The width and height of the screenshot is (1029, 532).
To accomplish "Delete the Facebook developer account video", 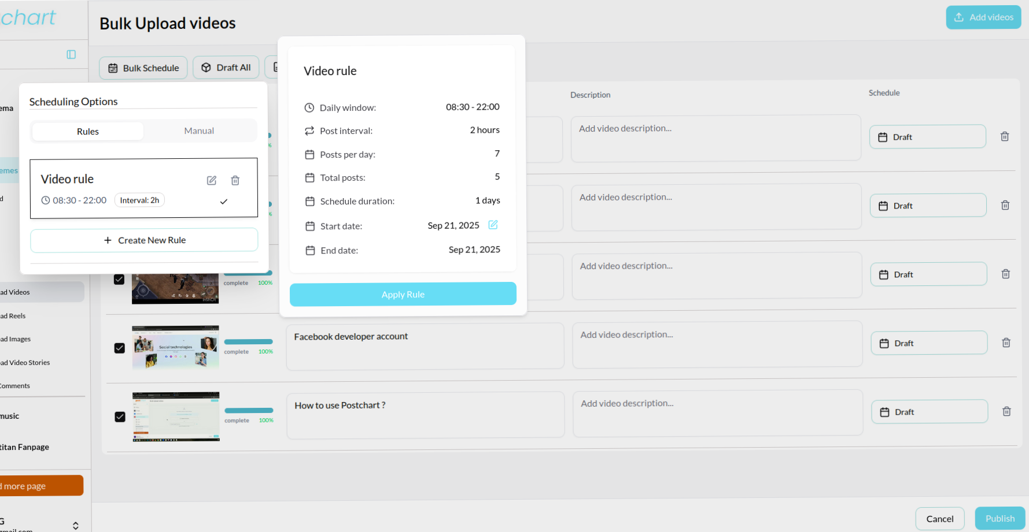I will pos(1006,343).
